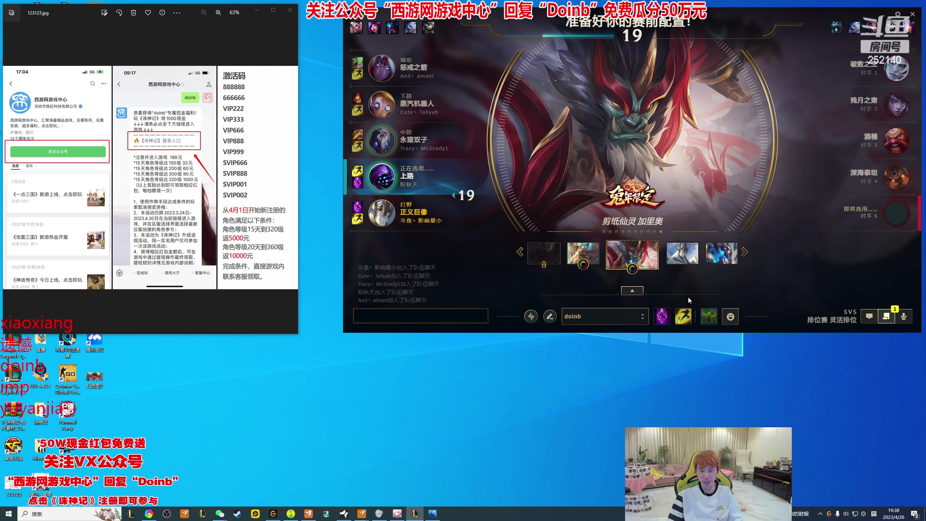
Task: Show previous skins with the left arrow
Action: coord(520,252)
